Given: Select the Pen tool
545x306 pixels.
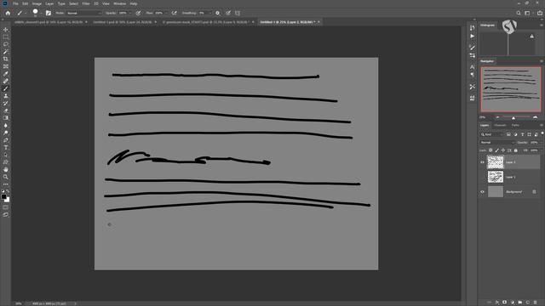Looking at the screenshot, I should tap(6, 140).
